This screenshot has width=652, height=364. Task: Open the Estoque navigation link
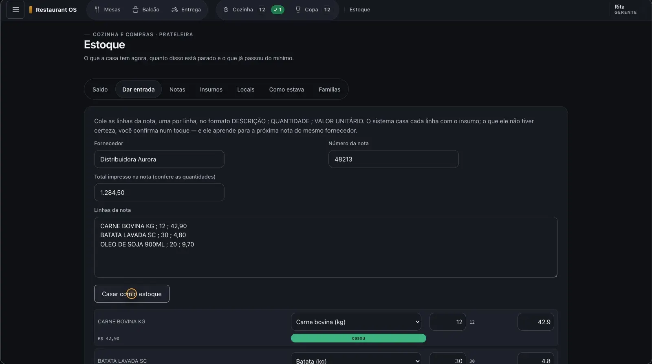point(360,10)
